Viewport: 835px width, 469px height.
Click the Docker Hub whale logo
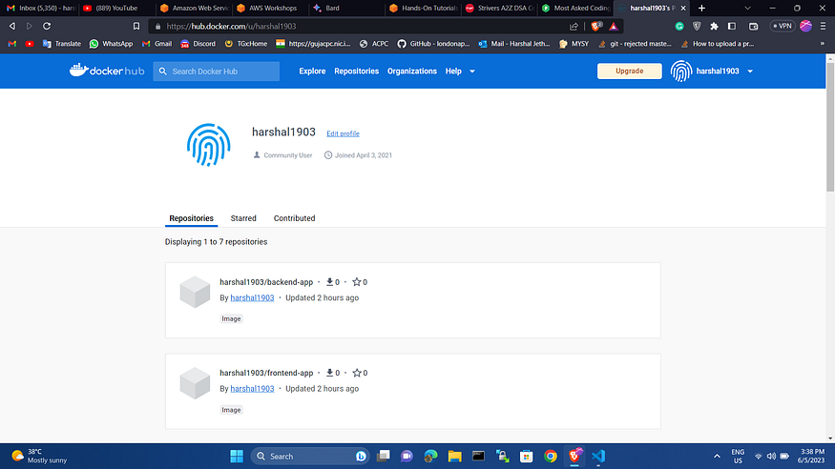pos(107,71)
